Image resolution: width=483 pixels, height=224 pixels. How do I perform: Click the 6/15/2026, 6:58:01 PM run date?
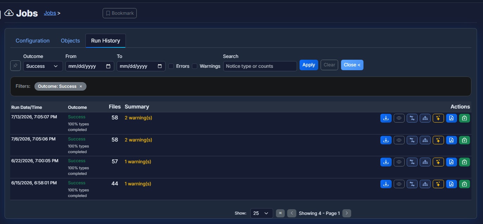(x=34, y=183)
